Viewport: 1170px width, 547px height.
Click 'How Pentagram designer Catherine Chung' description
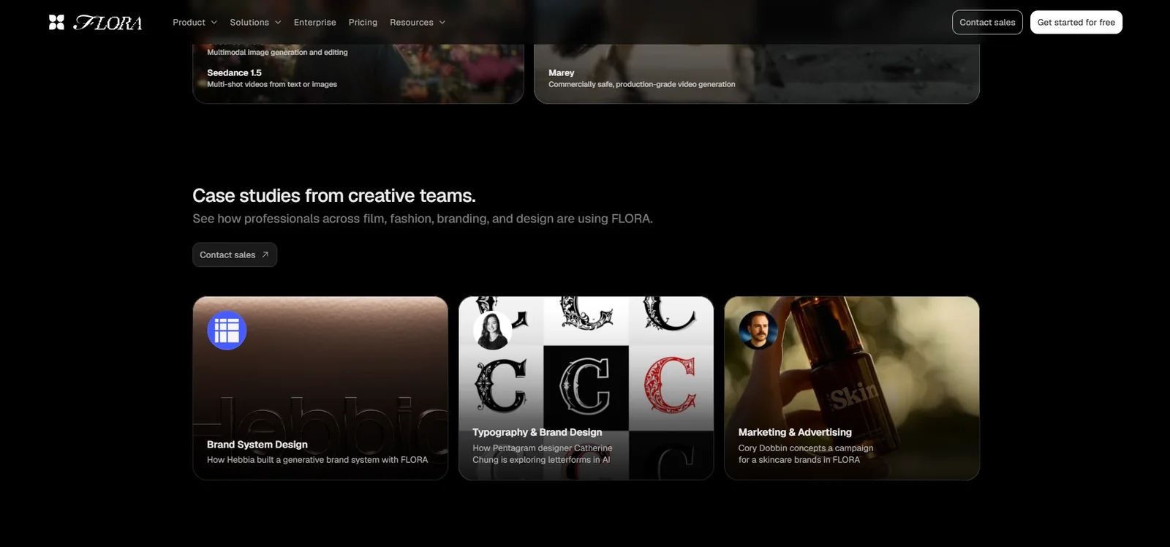pos(543,454)
